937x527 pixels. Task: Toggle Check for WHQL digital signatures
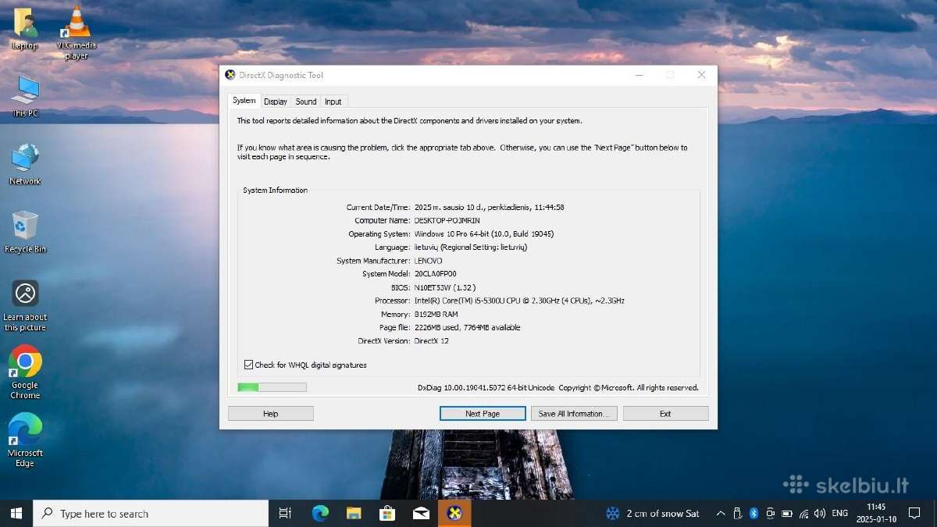pos(249,365)
